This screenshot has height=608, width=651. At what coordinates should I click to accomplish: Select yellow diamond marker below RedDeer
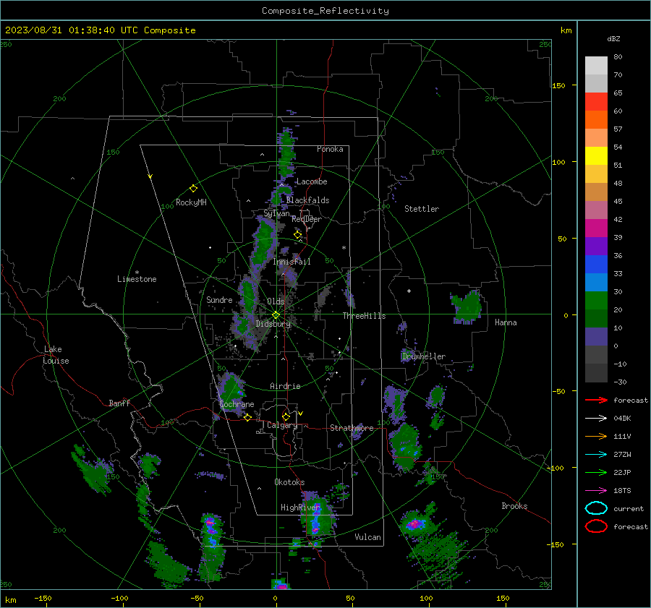297,235
